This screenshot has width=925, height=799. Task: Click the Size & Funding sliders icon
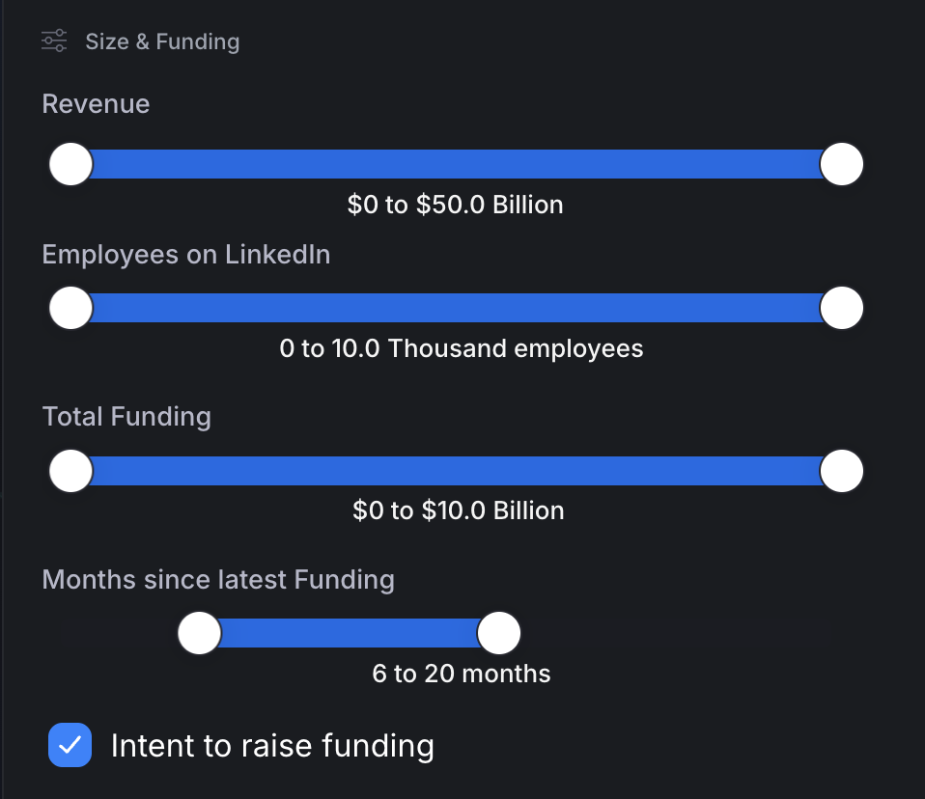pos(54,41)
